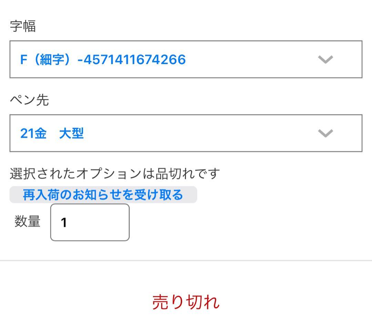Open the 字幅 dropdown showing F（細字）
372x334 pixels.
tap(186, 60)
